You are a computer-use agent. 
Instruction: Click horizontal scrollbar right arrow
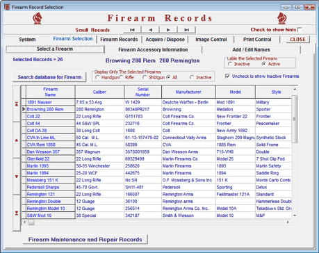pos(288,222)
